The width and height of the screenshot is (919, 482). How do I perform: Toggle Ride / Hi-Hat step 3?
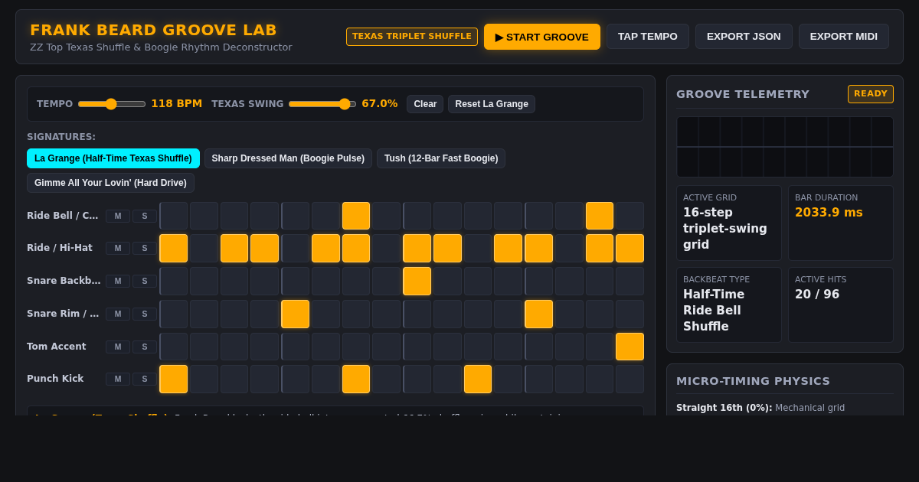(x=234, y=249)
